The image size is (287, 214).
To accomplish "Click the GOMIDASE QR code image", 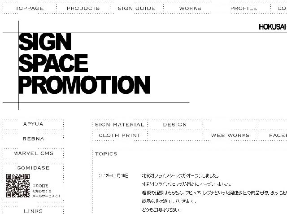I will pos(18,186).
